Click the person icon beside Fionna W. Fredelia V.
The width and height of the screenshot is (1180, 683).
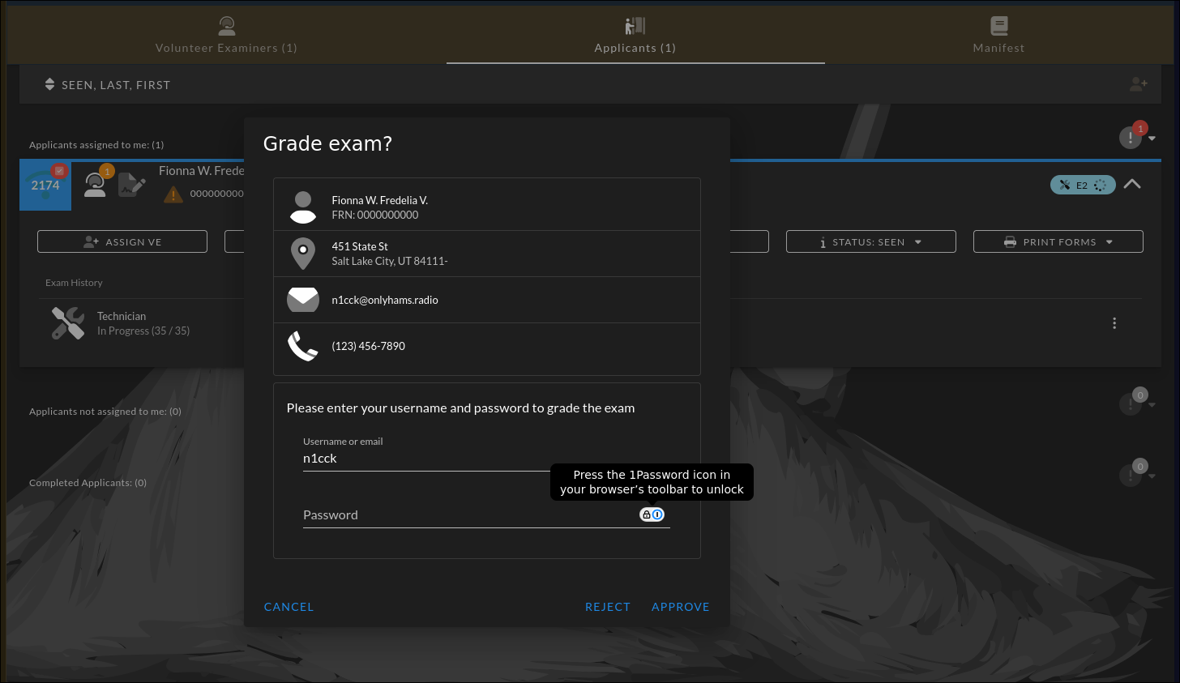click(x=303, y=207)
